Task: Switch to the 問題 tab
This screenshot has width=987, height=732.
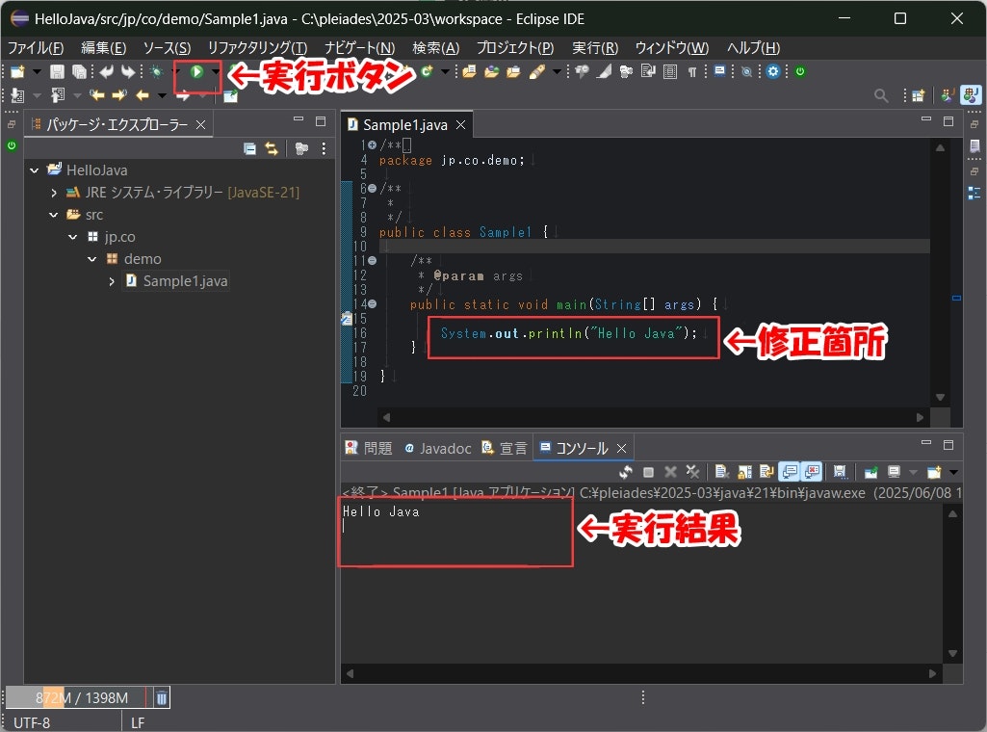Action: [x=369, y=448]
